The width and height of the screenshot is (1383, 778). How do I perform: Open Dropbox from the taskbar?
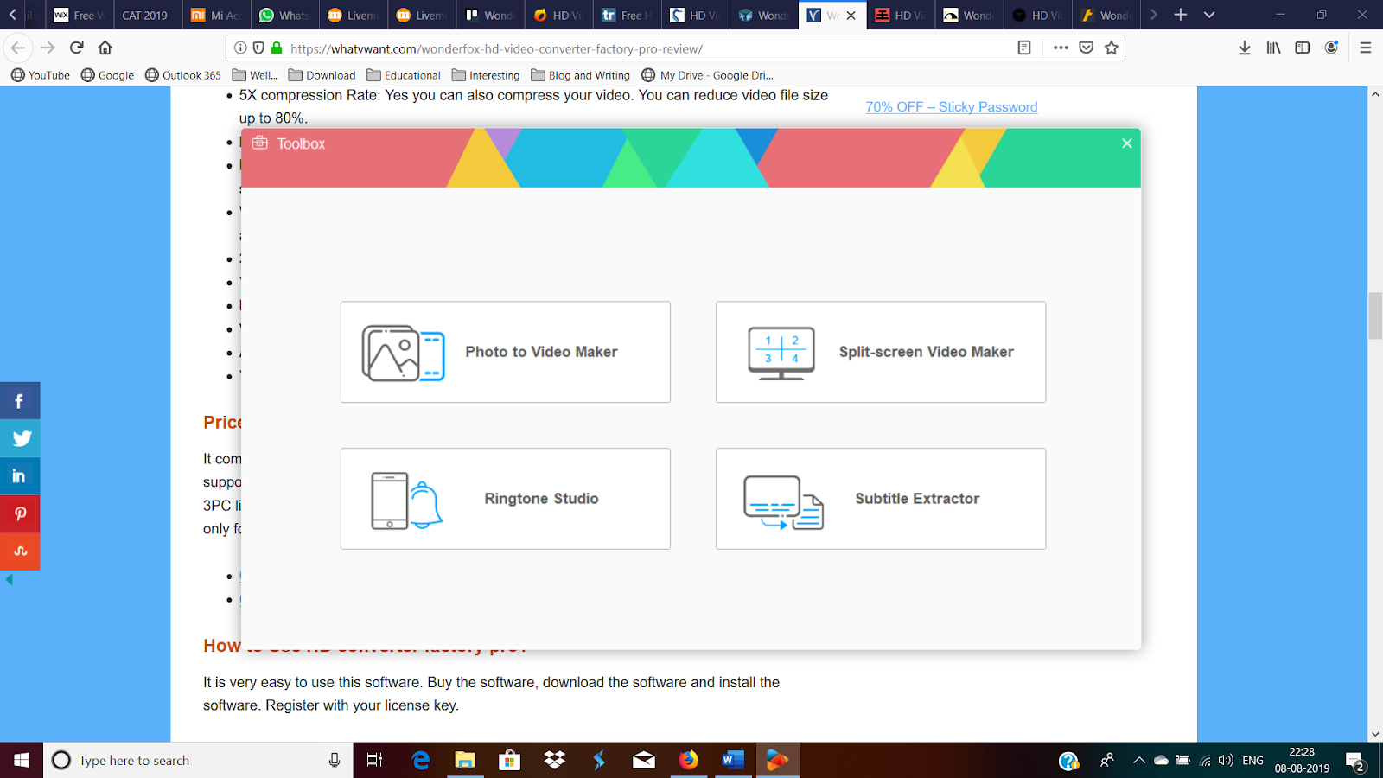[x=554, y=761]
